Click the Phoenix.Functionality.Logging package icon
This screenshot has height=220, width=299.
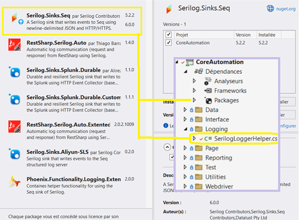click(x=15, y=181)
